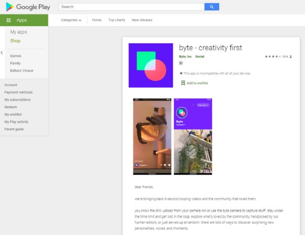Open My apps in sidebar
The image size is (305, 235).
pos(19,32)
